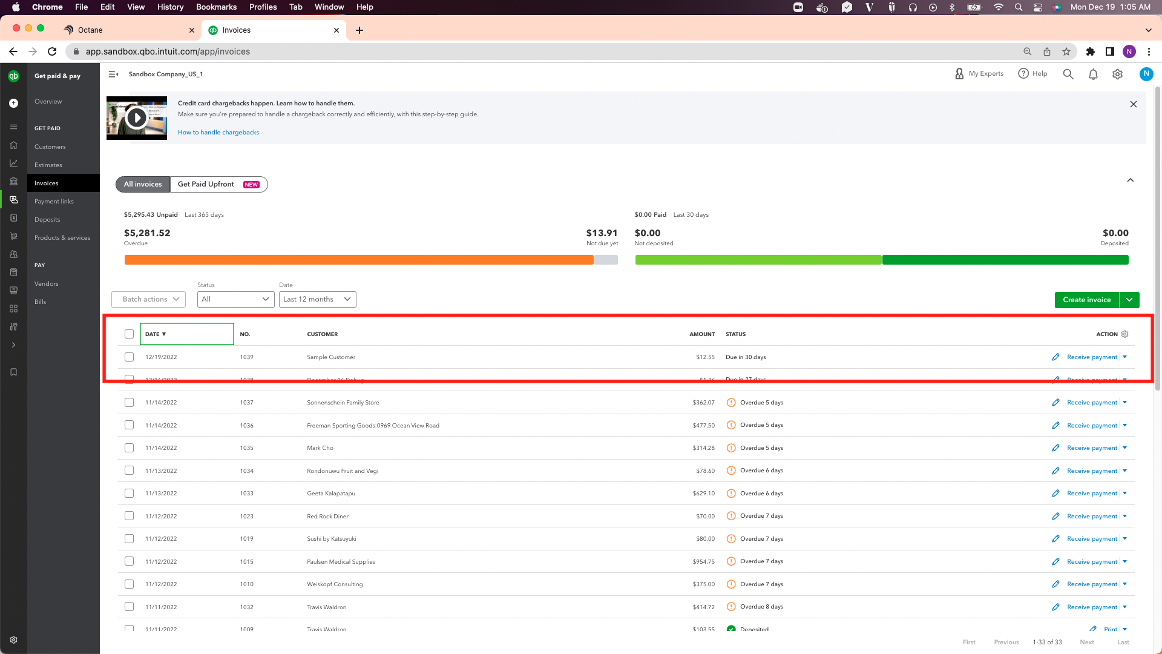Open Estimates in the sidebar menu
Image resolution: width=1162 pixels, height=654 pixels.
pos(48,165)
